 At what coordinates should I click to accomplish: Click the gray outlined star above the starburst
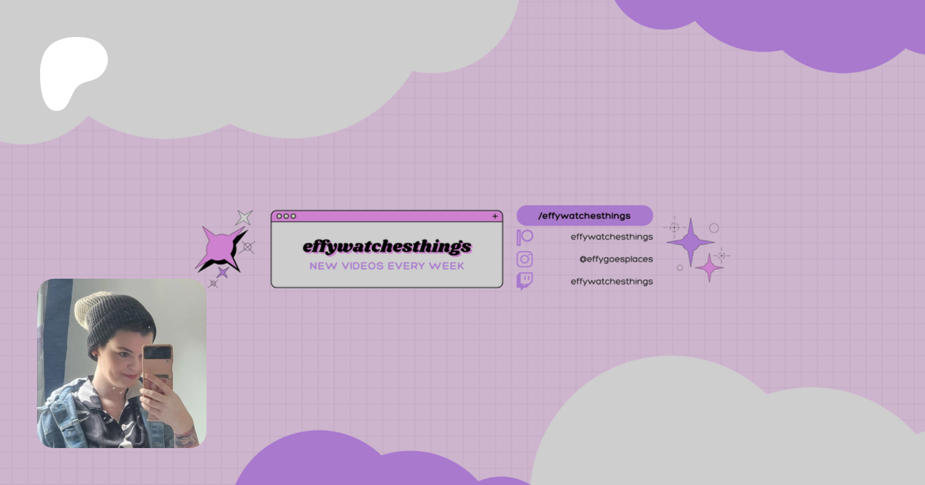pos(244,218)
